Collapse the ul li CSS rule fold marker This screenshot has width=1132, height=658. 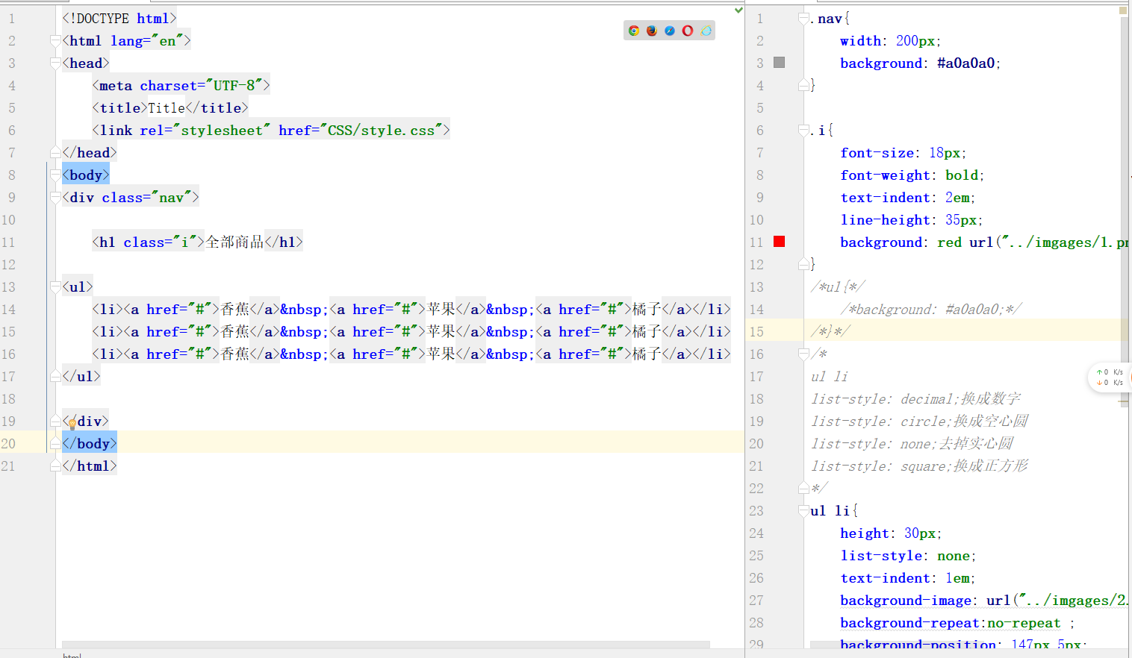[x=803, y=510]
